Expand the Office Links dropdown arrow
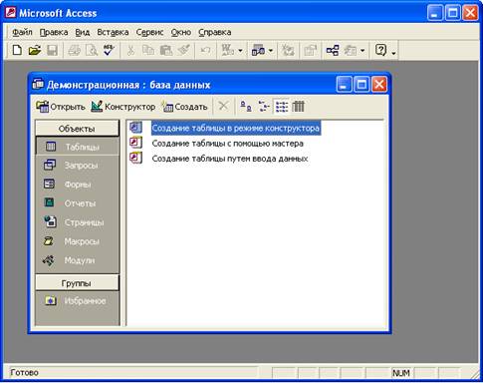Viewport: 483px width, 383px height. click(240, 51)
